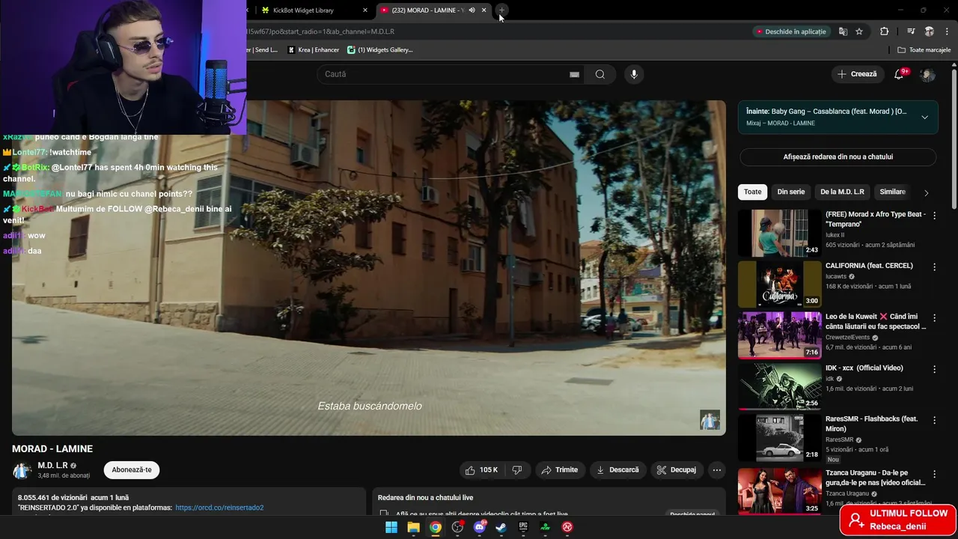Image resolution: width=958 pixels, height=539 pixels.
Task: Bookmark this page with the star icon
Action: point(859,31)
